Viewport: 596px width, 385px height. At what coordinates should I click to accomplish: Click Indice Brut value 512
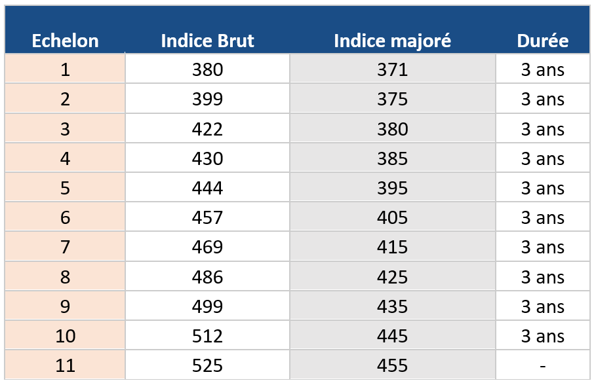207,336
